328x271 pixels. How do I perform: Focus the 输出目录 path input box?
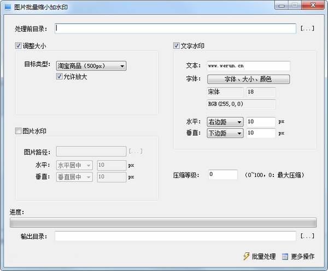pos(175,236)
